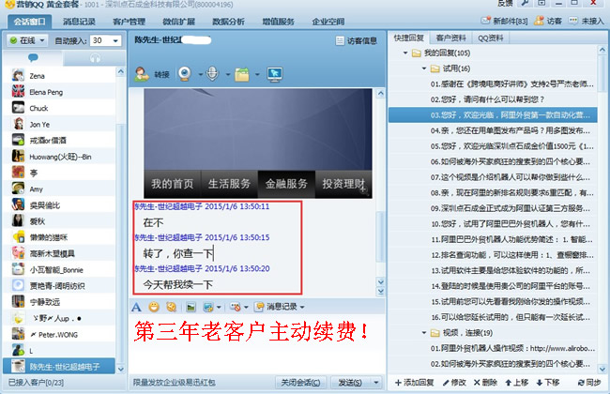The image size is (610, 394).
Task: Switch to 消息记录 tab
Action: point(79,22)
